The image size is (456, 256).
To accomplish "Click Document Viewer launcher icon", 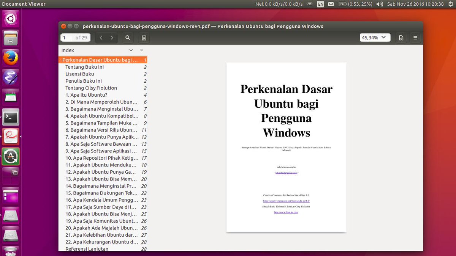I will (11, 137).
